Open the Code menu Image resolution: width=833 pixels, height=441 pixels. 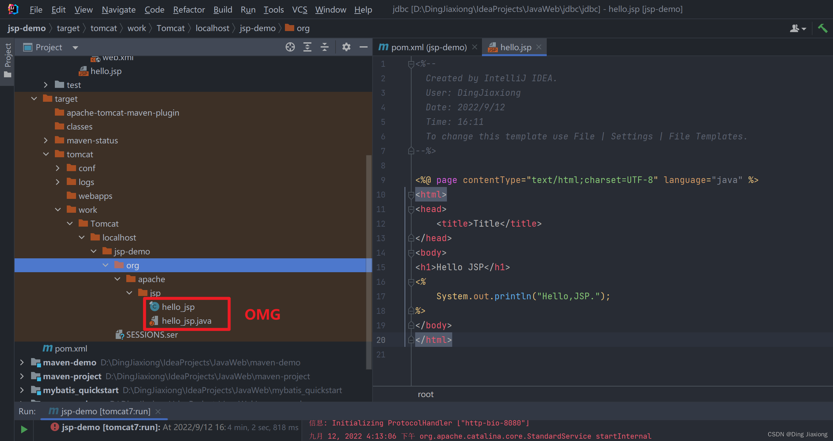click(154, 10)
